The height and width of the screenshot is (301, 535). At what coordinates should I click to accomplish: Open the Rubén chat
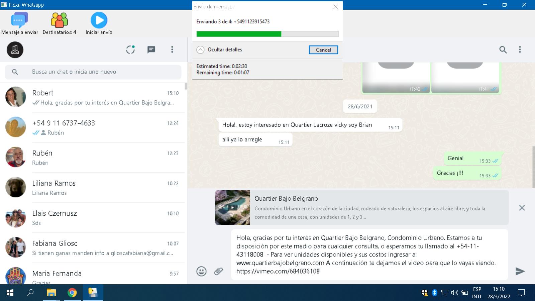click(x=92, y=158)
